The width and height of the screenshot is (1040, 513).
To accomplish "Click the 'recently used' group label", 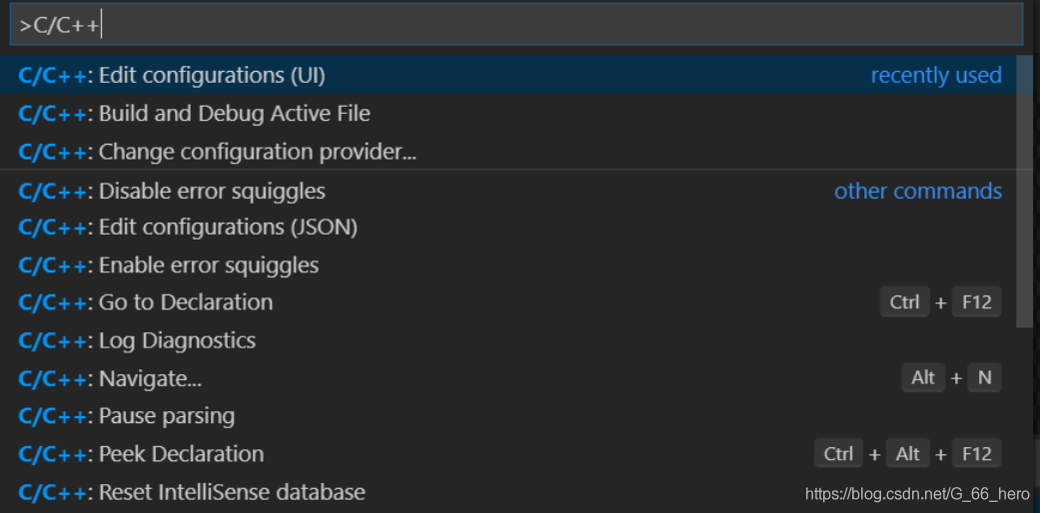I will (935, 76).
